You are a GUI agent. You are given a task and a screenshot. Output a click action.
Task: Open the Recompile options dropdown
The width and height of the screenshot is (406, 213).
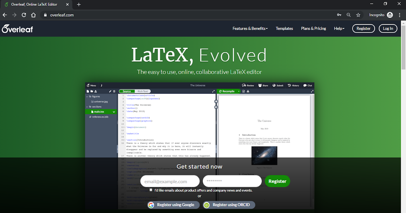click(x=239, y=91)
